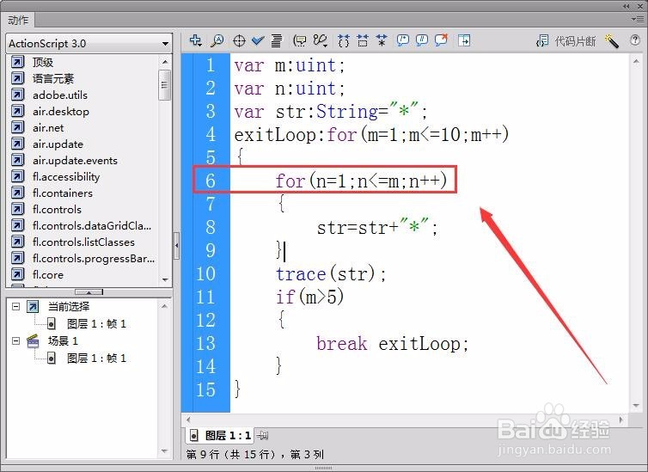Click remove comment icon
The height and width of the screenshot is (472, 648).
click(441, 40)
